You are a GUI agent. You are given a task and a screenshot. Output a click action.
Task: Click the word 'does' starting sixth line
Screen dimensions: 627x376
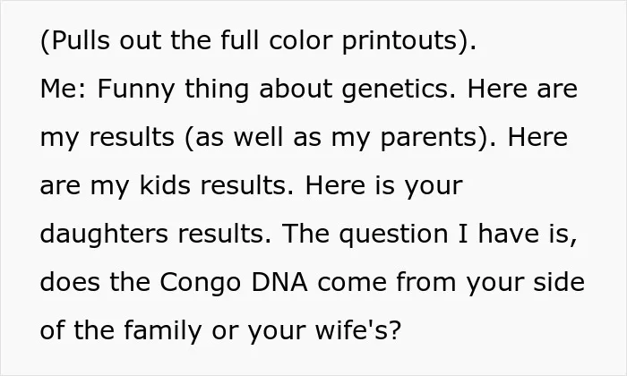pos(70,282)
